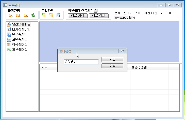Viewport: 185px width, 120px height.
Task: Close the 폴더생성 dialog
Action: [x=122, y=51]
